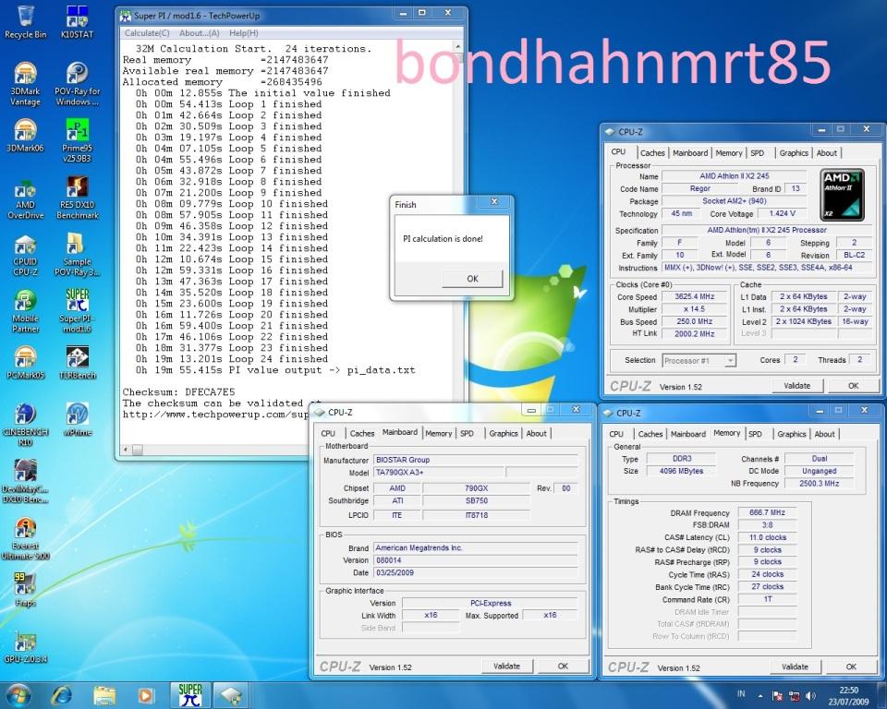
Task: Open PCMark05 desktop shortcut
Action: [26, 363]
